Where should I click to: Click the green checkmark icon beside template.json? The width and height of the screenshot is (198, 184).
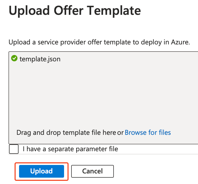pyautogui.click(x=14, y=58)
